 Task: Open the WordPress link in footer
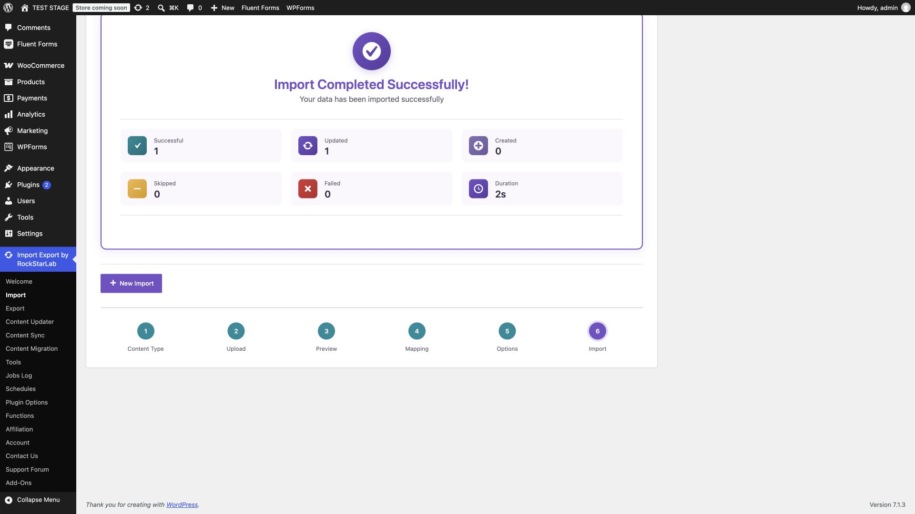point(182,504)
